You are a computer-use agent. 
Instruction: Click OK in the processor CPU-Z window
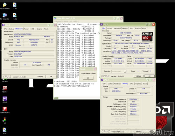(149, 76)
